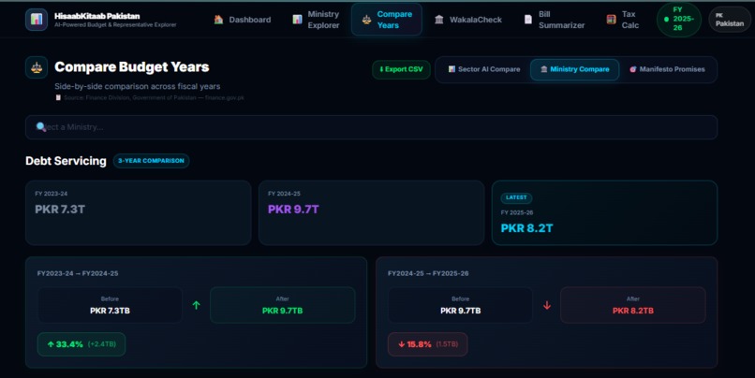Screen dimensions: 755x378
Task: Click the building icon beside WakalaCheck
Action: [x=439, y=20]
